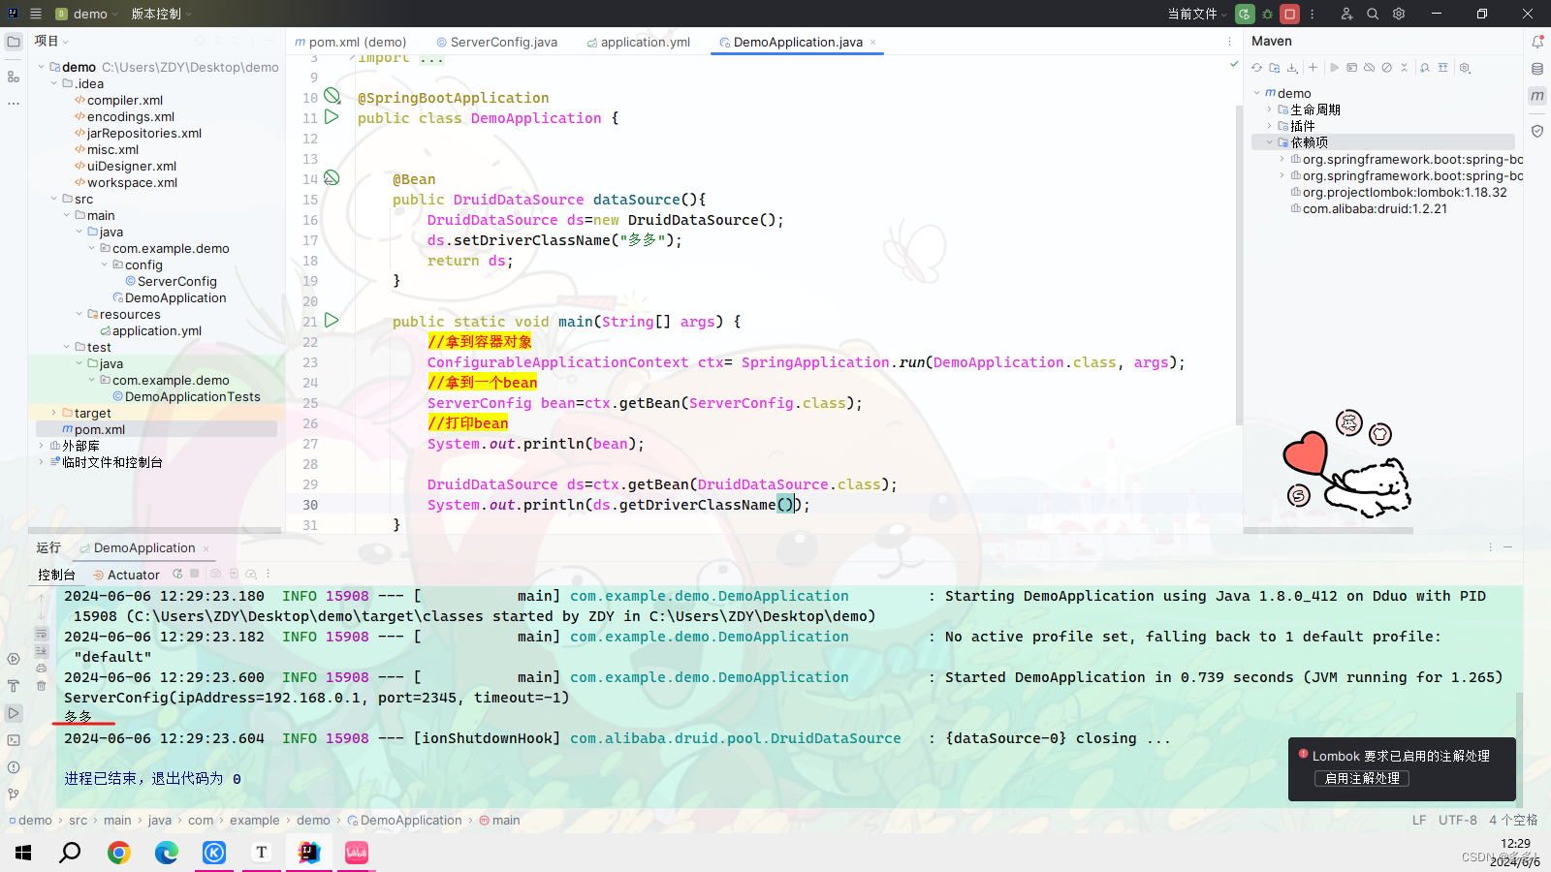Switch to the application.yml tab

tap(646, 42)
